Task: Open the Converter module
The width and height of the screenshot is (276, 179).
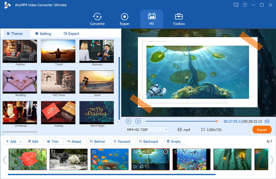Action: pos(97,19)
